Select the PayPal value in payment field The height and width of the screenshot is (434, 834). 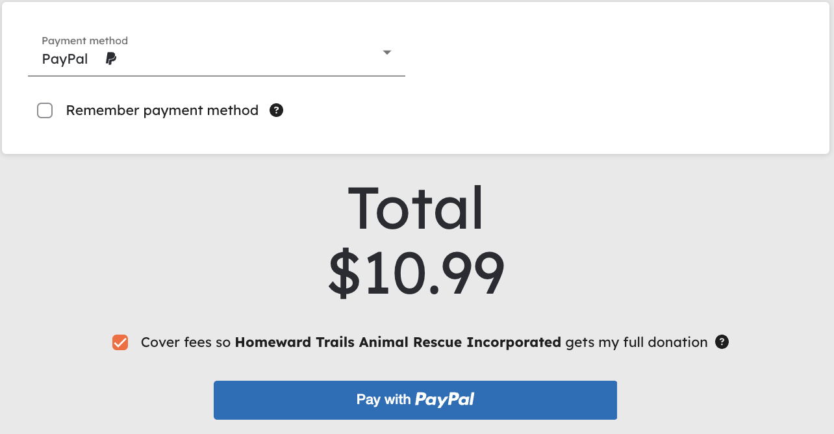pyautogui.click(x=65, y=59)
